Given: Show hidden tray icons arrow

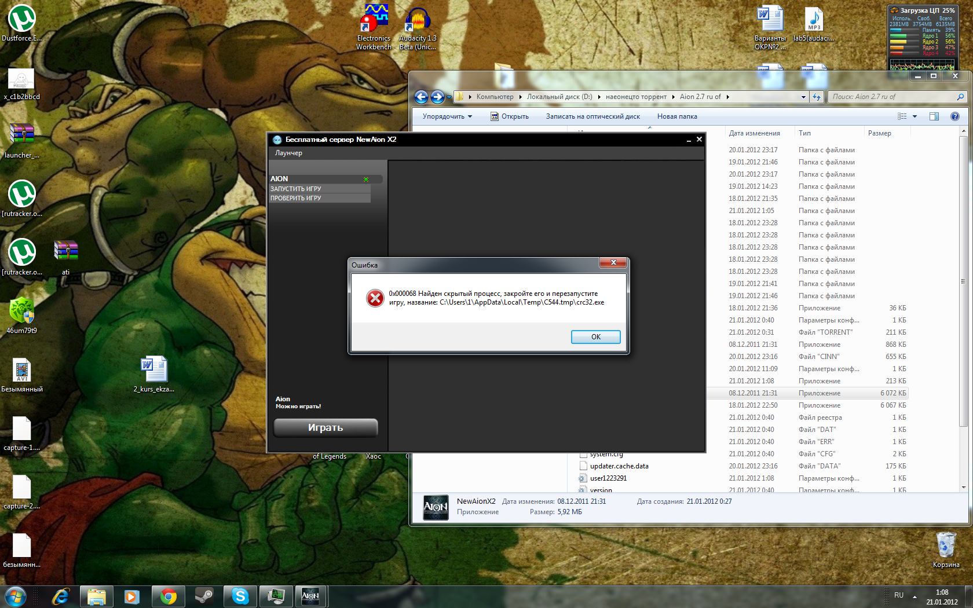Looking at the screenshot, I should point(915,596).
